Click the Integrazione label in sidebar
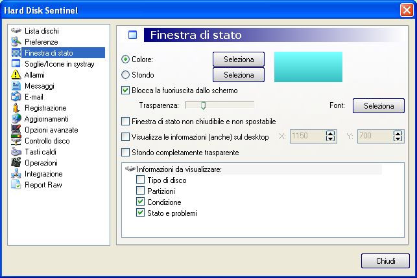The image size is (417, 278). tap(43, 174)
